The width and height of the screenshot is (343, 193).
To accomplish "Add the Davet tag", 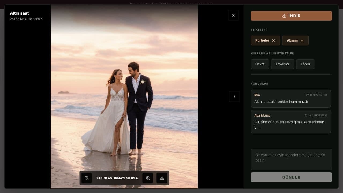I will pyautogui.click(x=260, y=64).
